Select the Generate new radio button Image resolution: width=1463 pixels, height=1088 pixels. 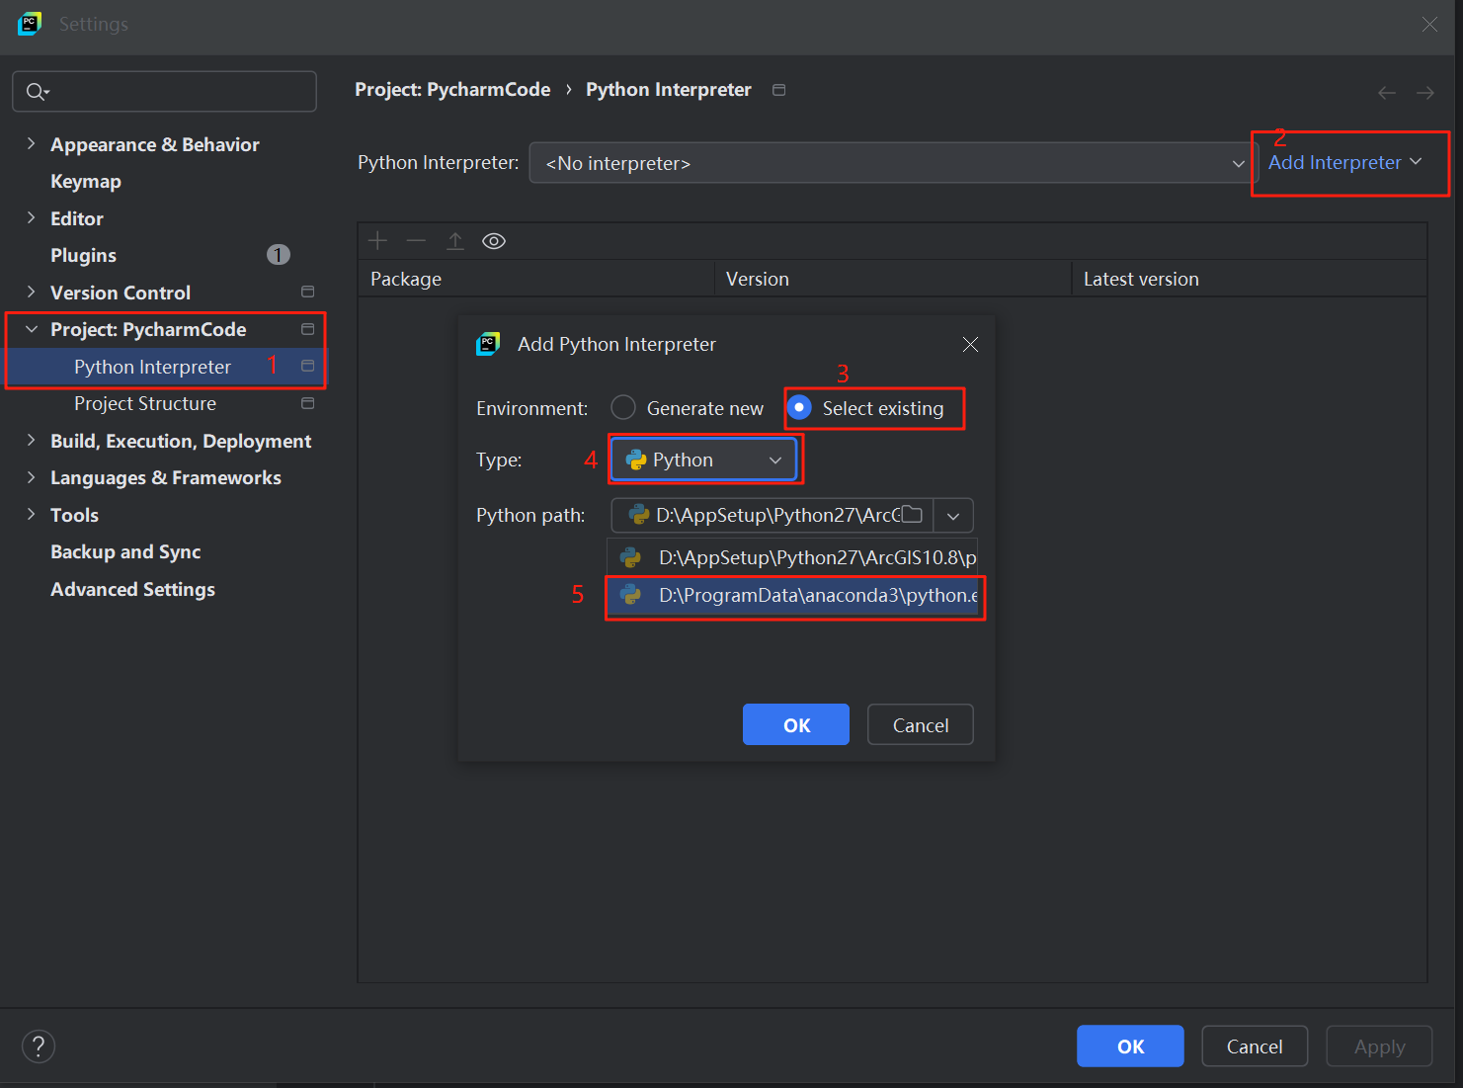coord(623,408)
